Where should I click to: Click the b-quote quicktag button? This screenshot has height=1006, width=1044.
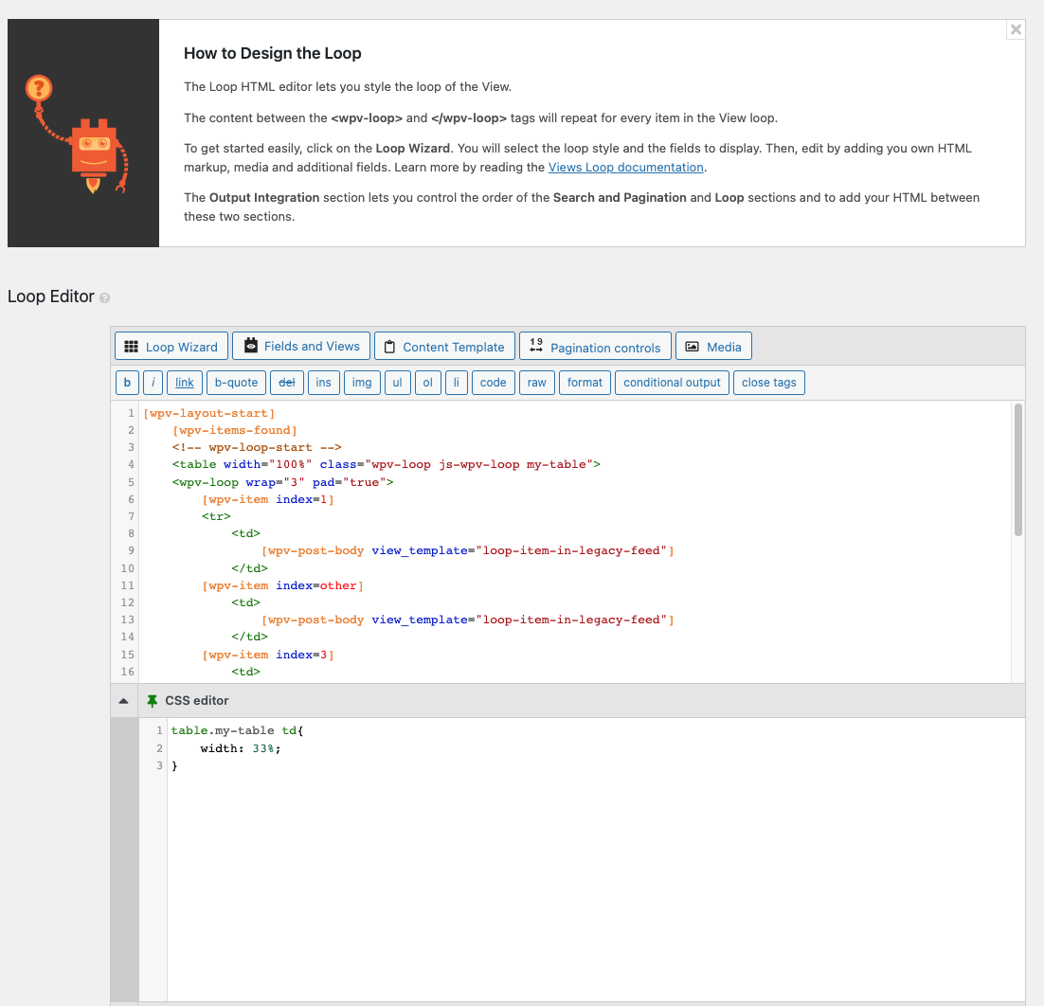[x=236, y=383]
